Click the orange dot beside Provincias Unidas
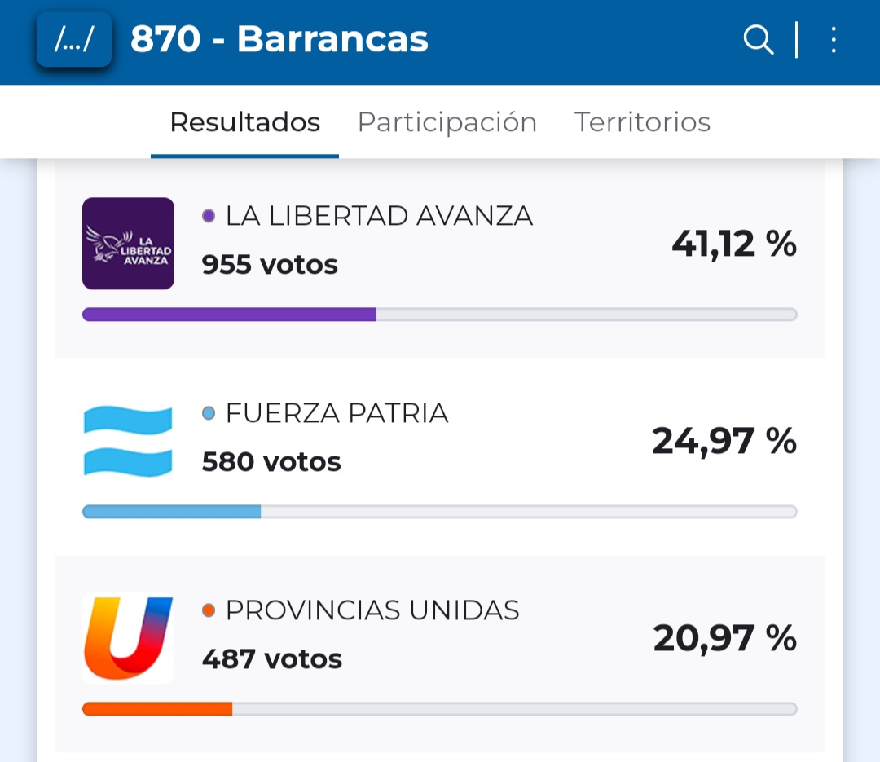The image size is (880, 762). coord(209,610)
